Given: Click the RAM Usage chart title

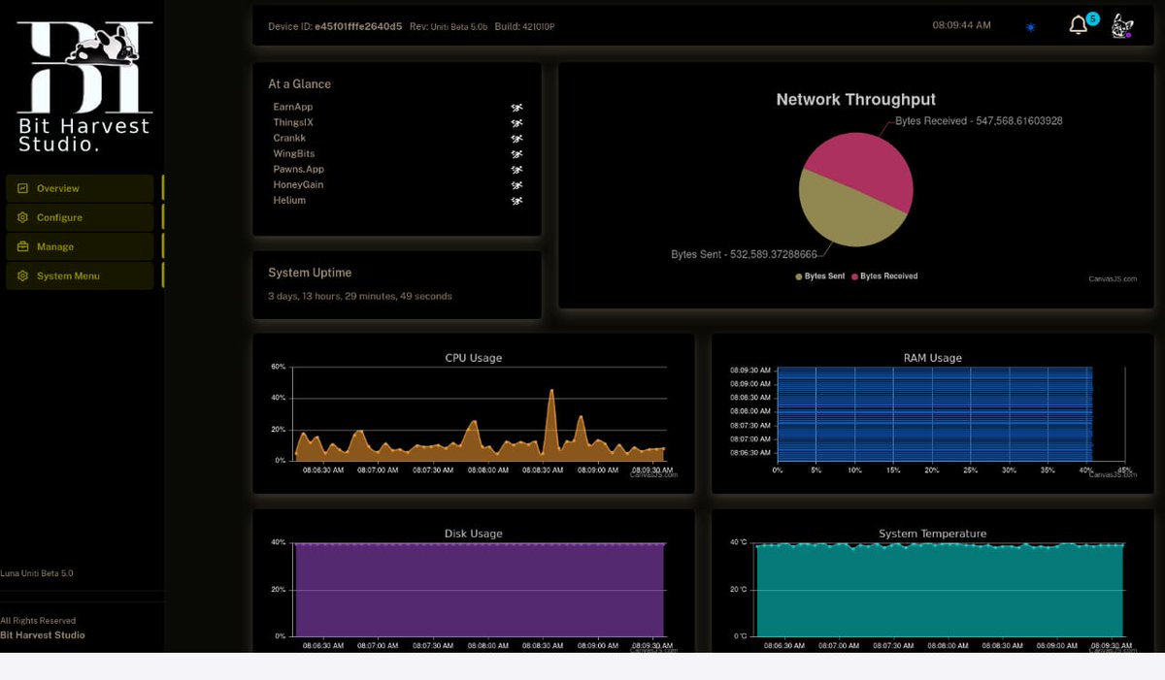Looking at the screenshot, I should [x=933, y=358].
